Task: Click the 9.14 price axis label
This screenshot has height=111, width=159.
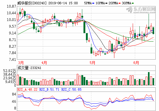Action: (13, 33)
